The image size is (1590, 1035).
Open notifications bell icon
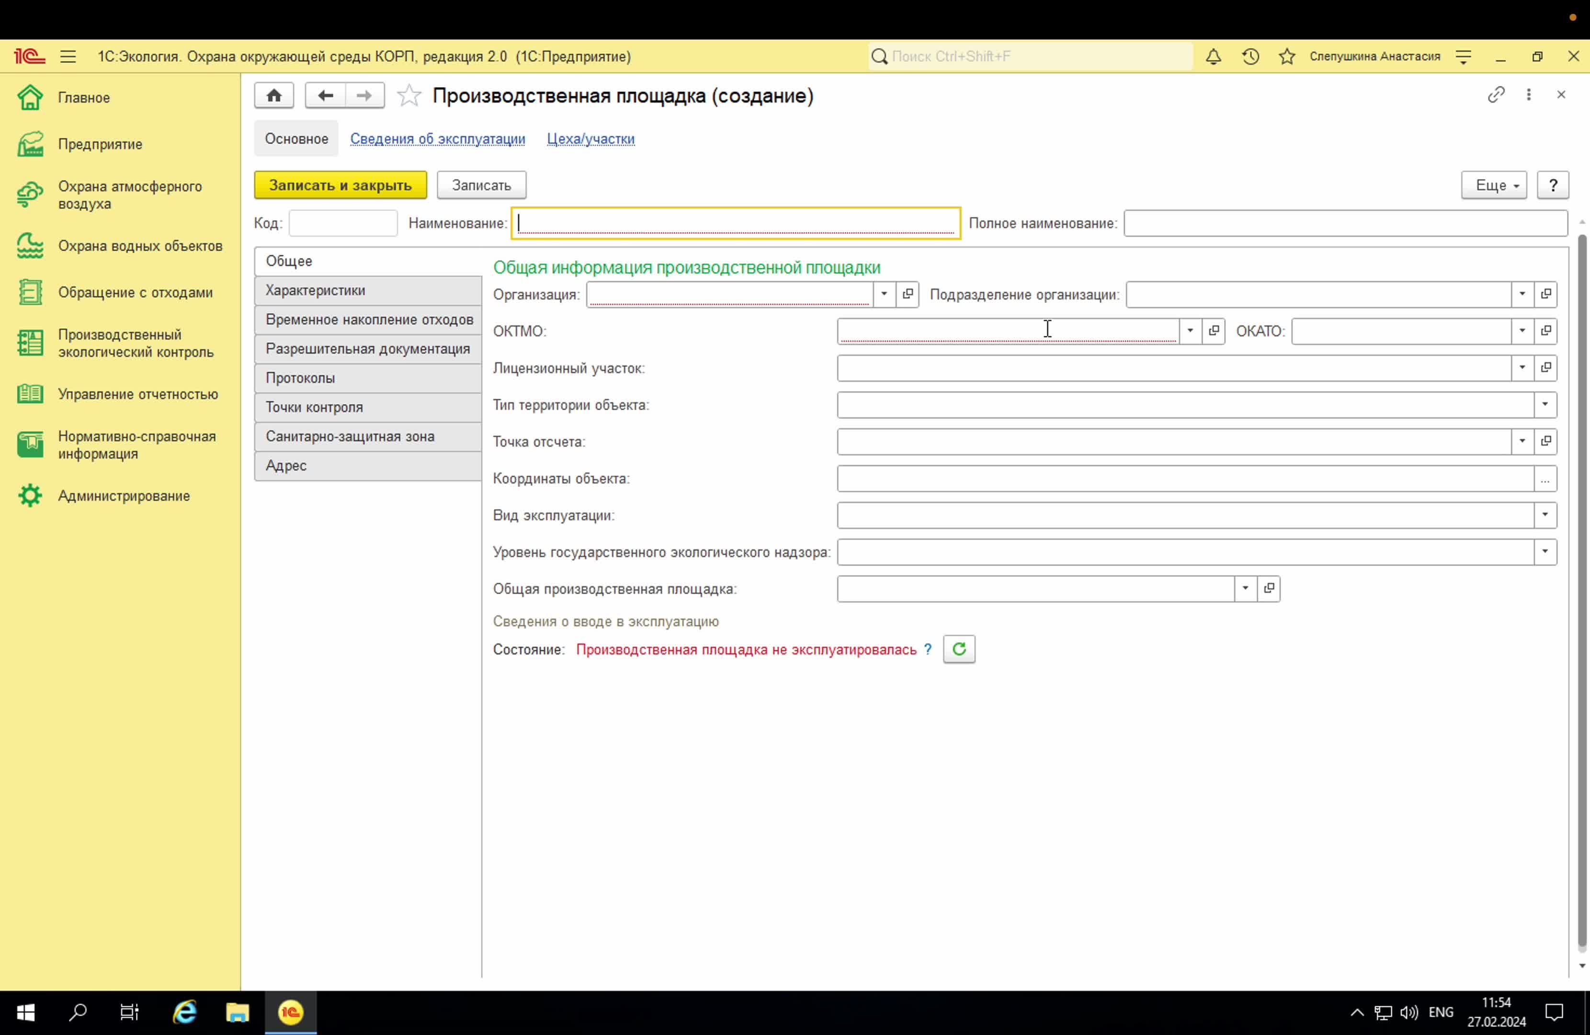click(x=1213, y=57)
